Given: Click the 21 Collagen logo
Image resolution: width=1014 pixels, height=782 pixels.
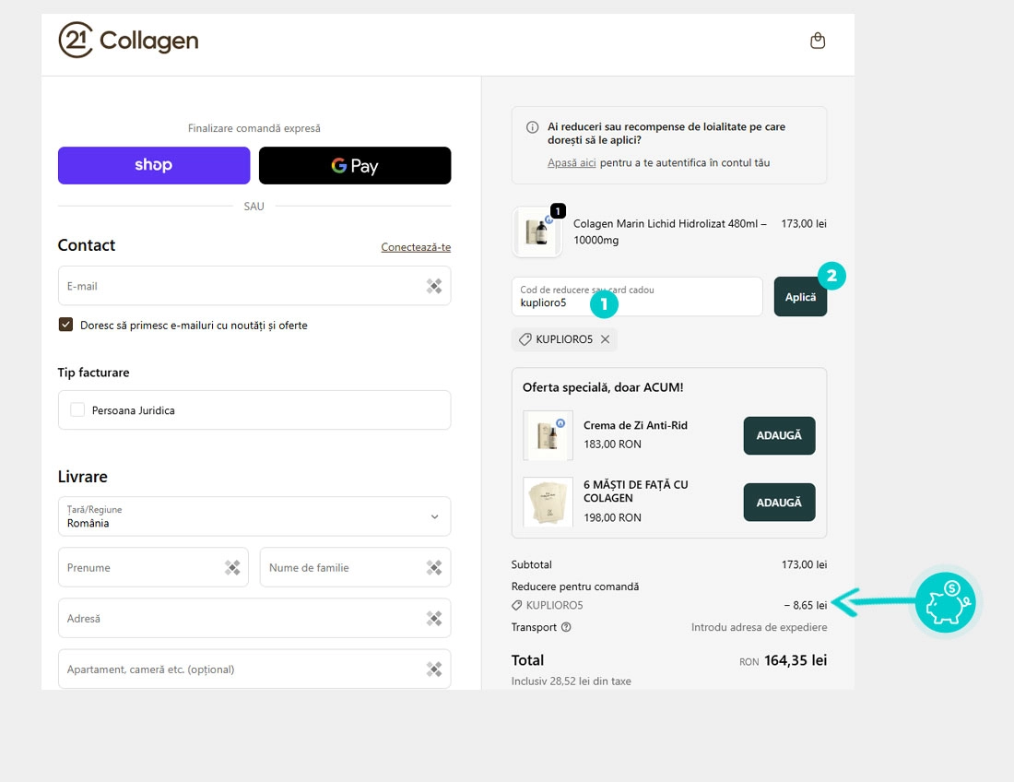Looking at the screenshot, I should coord(129,41).
